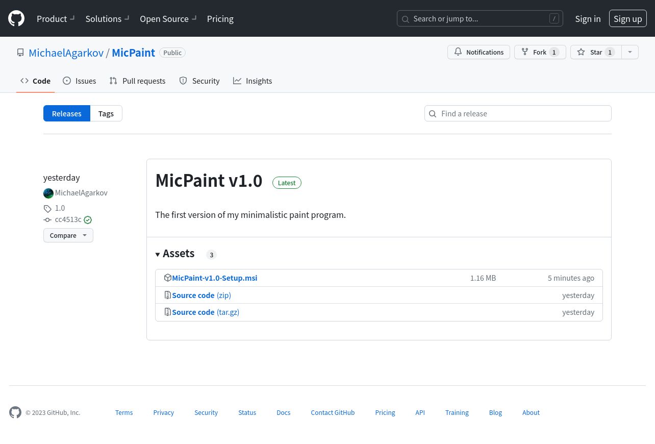
Task: Click the Latest release badge
Action: pos(287,183)
